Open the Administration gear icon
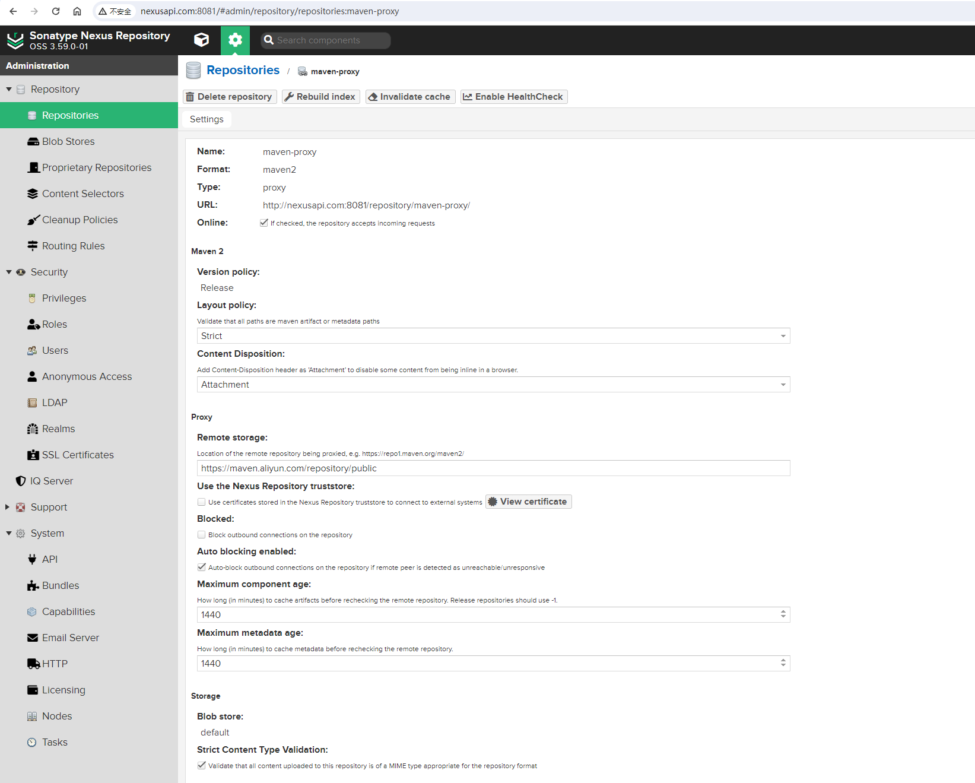Viewport: 975px width, 783px height. pyautogui.click(x=235, y=40)
